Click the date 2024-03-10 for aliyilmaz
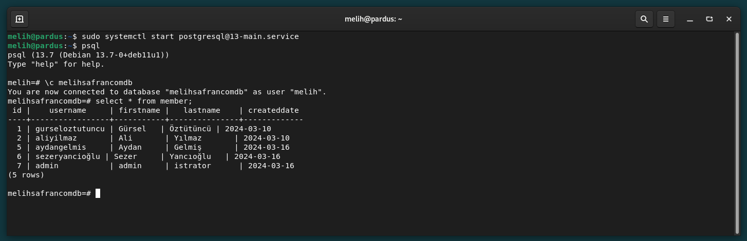 (267, 138)
